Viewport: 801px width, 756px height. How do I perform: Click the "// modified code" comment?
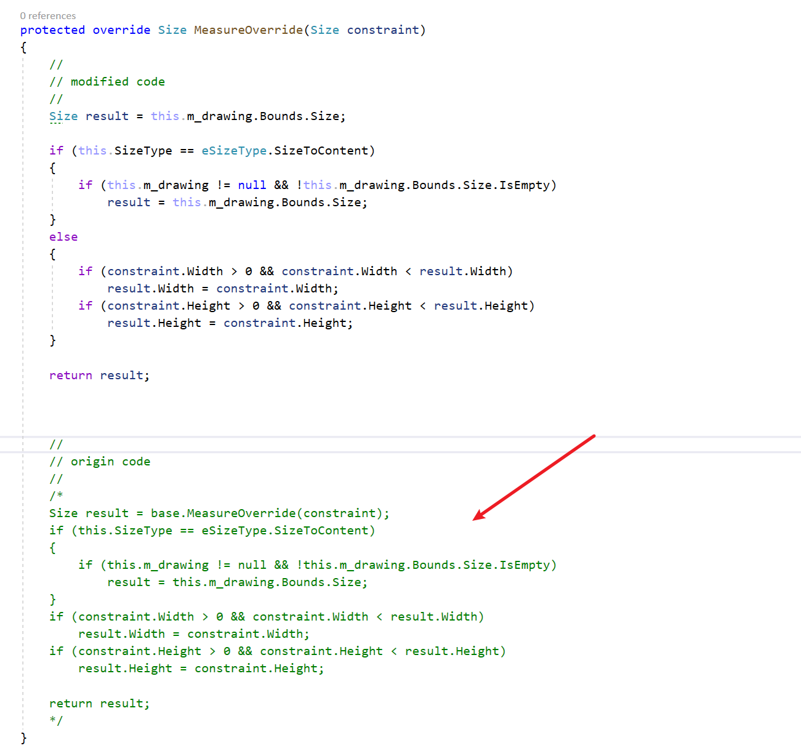click(x=107, y=82)
